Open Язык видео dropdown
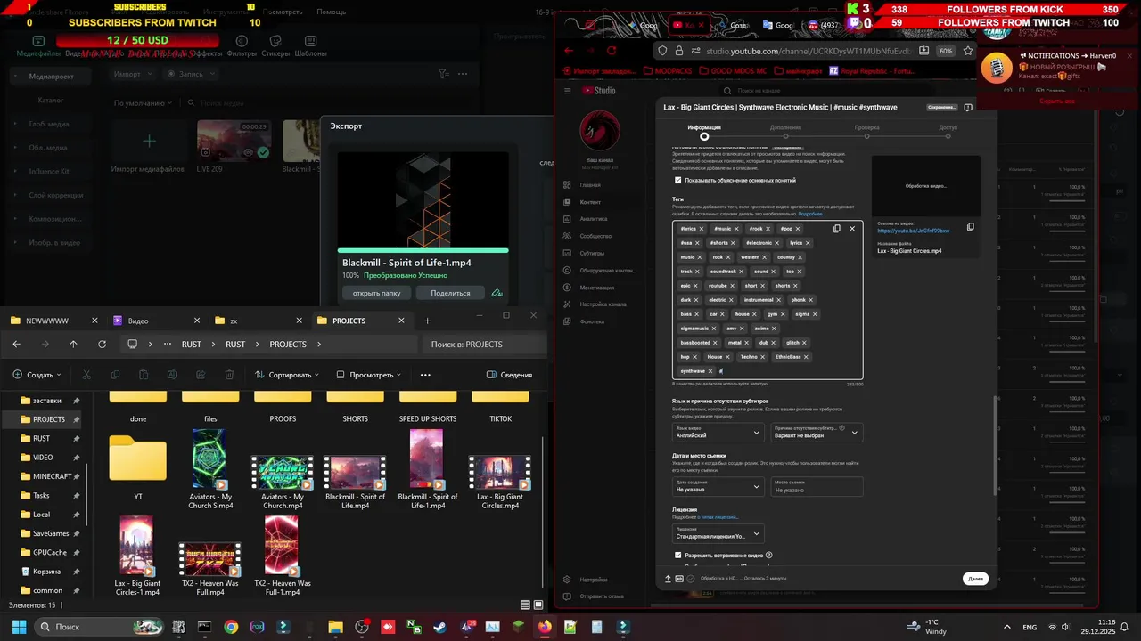This screenshot has width=1141, height=641. click(x=718, y=433)
